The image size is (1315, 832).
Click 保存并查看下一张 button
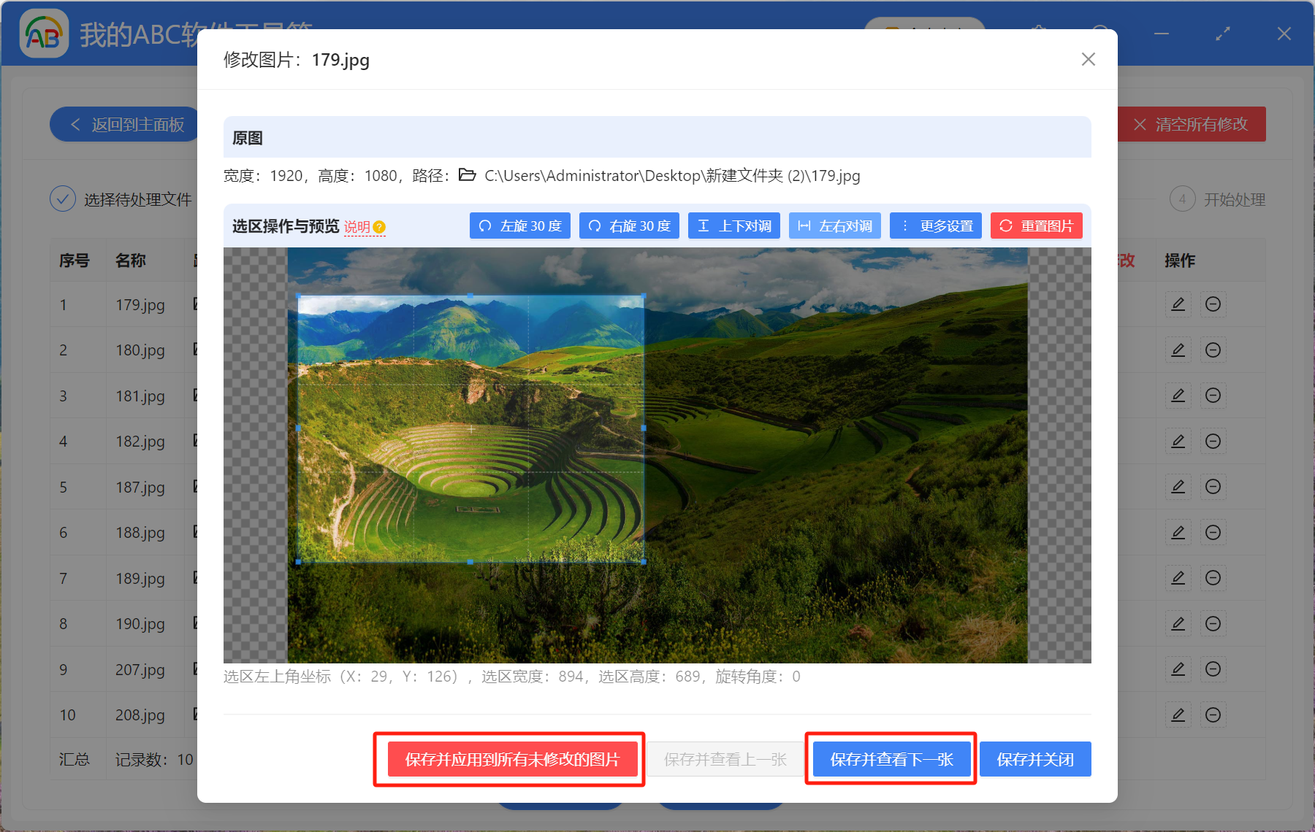[x=892, y=760]
